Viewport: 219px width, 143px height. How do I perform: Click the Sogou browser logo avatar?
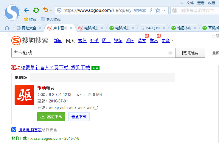click(x=12, y=12)
